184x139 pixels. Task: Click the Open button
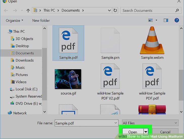(133, 132)
